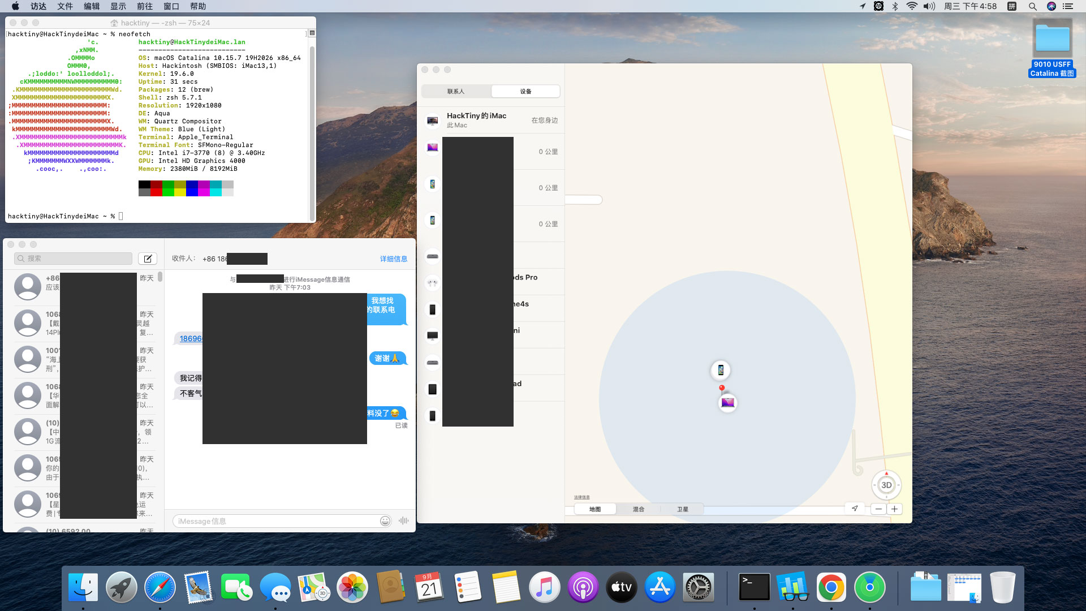Click the locate-me arrow on map
Viewport: 1086px width, 611px height.
coord(855,509)
